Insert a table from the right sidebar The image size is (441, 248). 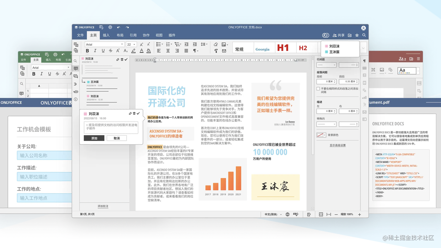click(365, 68)
